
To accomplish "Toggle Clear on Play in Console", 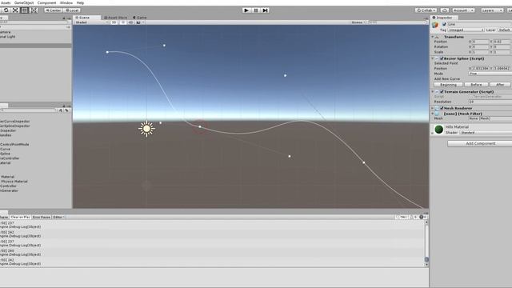I will tap(20, 217).
